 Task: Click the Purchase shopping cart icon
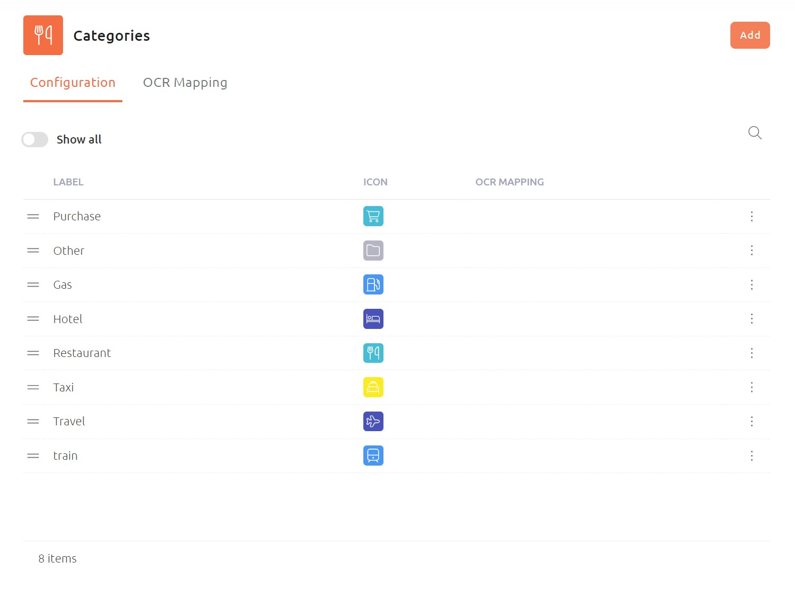pos(373,216)
